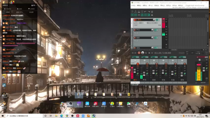Screen dimensions: 210x118
Task: Select mixer channel number 4 tab
Action: click(x=163, y=83)
